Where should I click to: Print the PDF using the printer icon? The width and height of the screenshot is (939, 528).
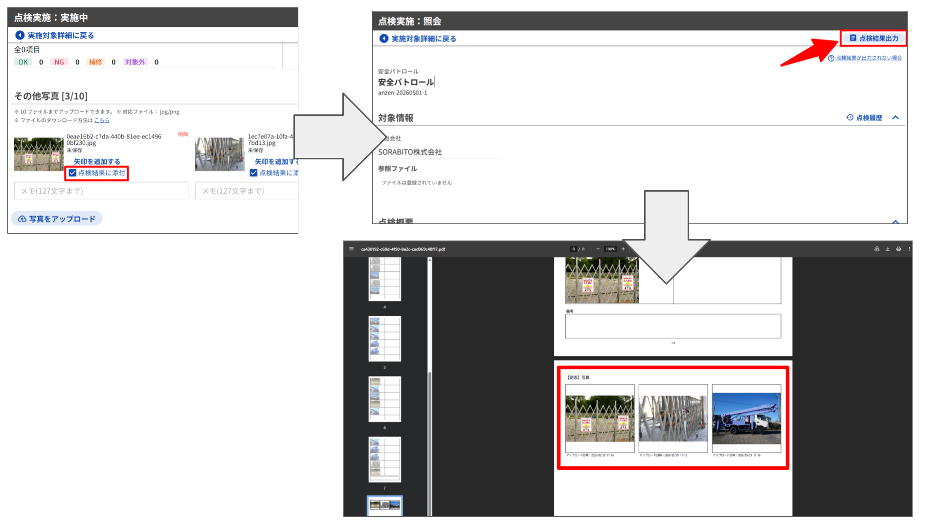(x=898, y=249)
